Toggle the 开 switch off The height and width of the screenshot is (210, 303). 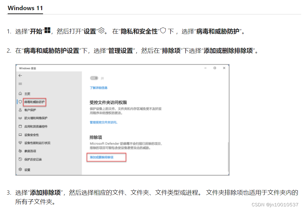[94, 78]
